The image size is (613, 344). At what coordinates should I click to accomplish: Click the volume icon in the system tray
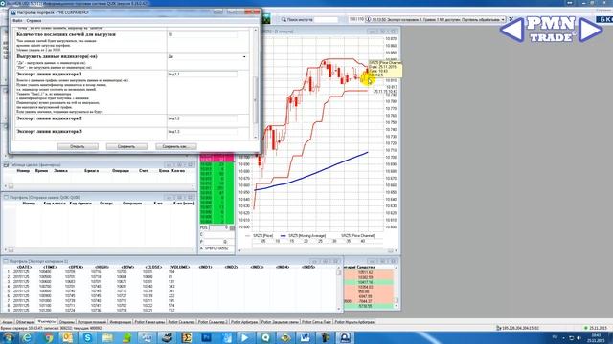tap(579, 337)
